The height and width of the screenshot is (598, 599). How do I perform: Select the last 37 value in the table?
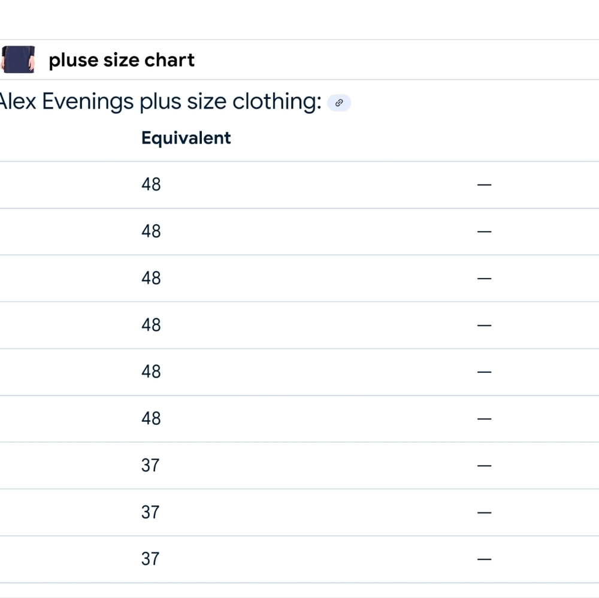(x=150, y=559)
